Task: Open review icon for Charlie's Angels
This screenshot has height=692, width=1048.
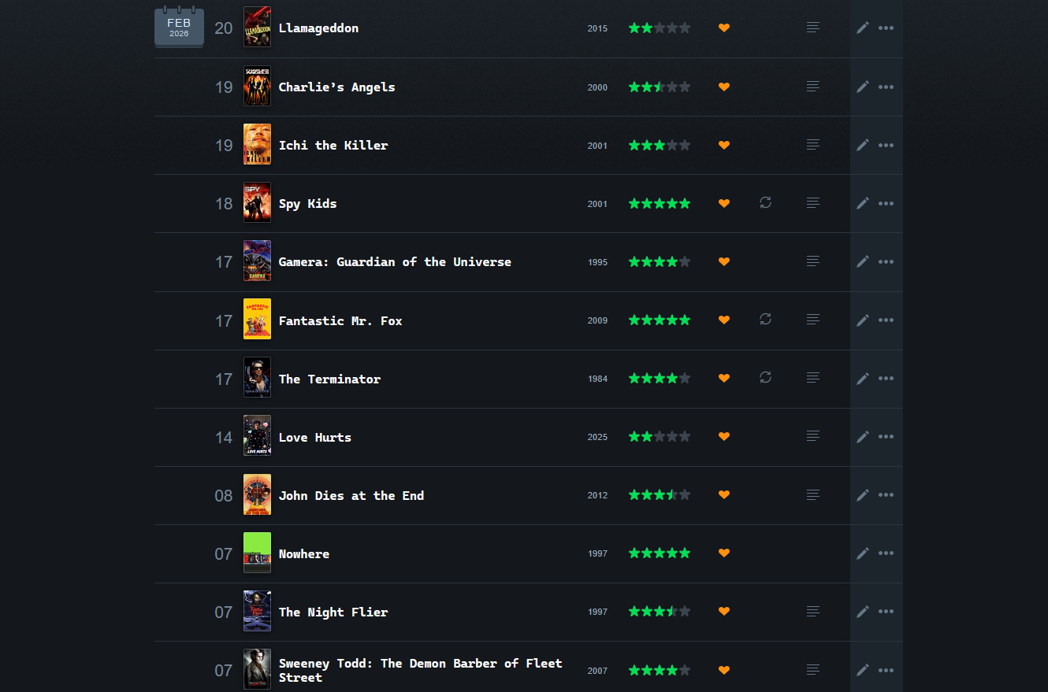Action: [813, 87]
